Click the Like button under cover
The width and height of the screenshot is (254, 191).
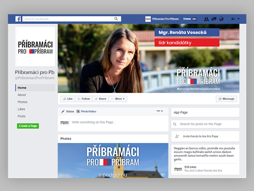(68, 99)
